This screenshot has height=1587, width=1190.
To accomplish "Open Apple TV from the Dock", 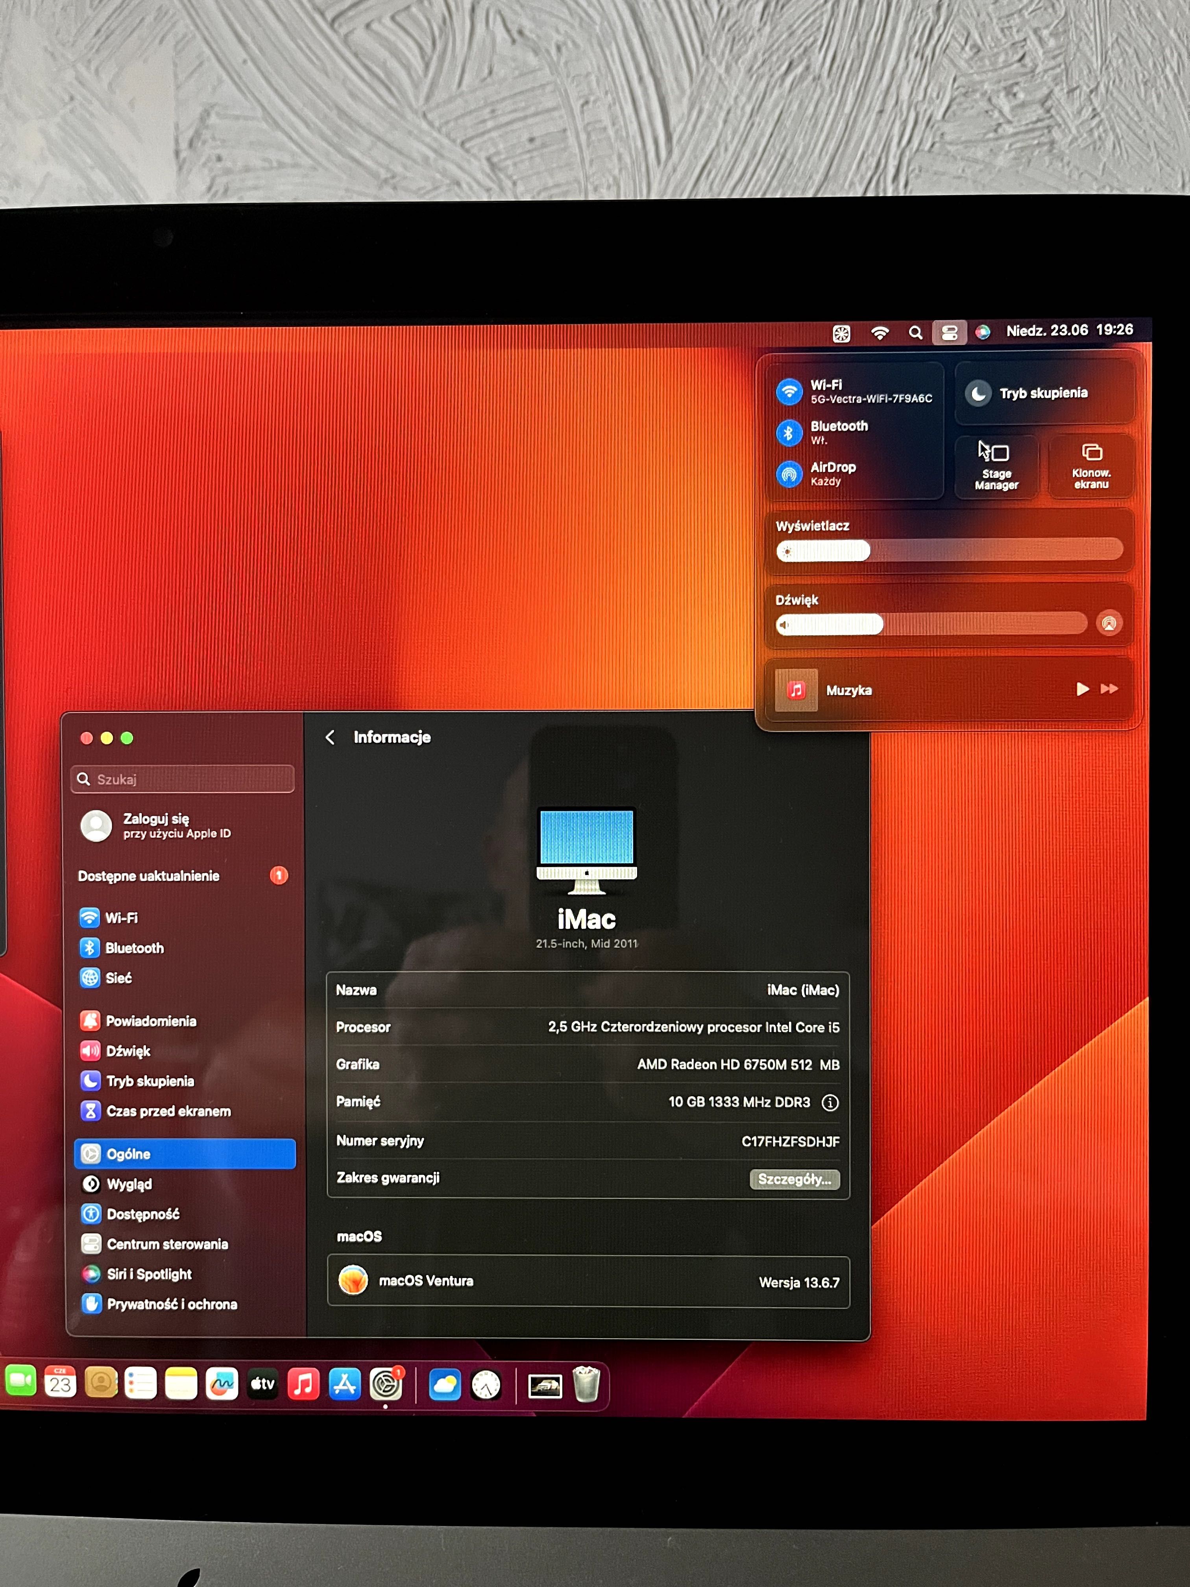I will (262, 1384).
